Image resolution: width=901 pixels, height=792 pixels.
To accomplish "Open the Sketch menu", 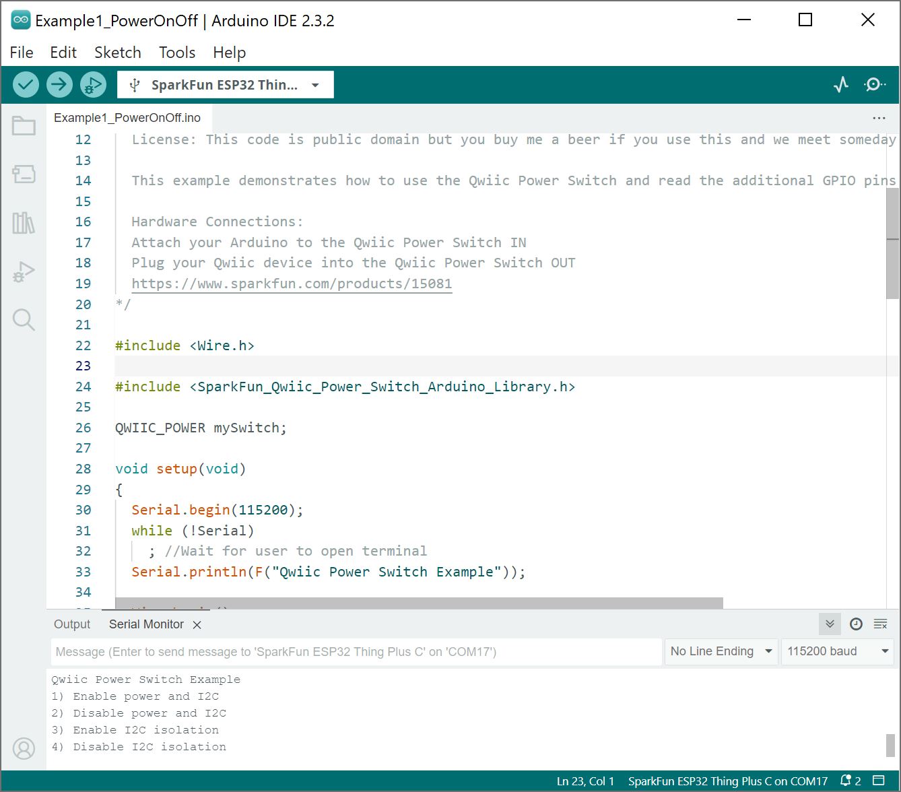I will [117, 53].
